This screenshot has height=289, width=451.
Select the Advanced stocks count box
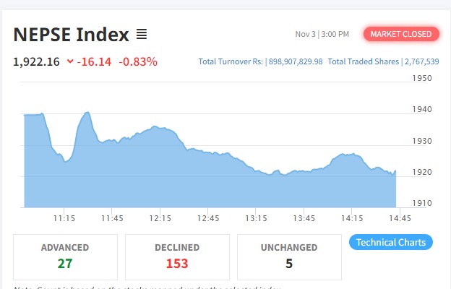point(65,256)
